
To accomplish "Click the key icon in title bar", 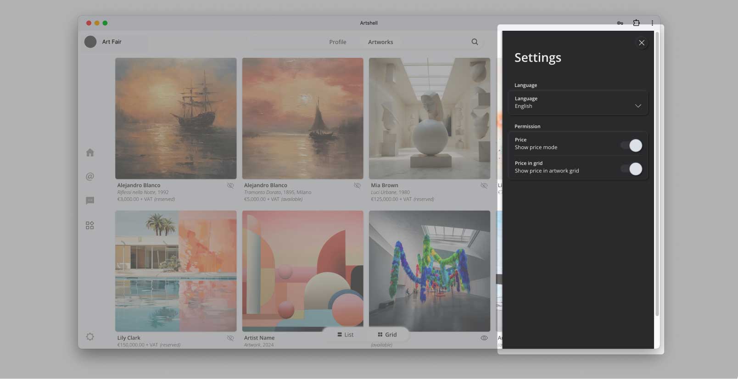I will [x=620, y=23].
